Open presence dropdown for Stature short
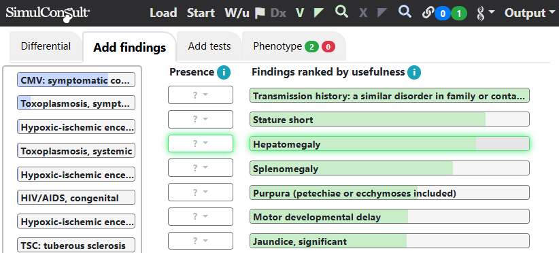The width and height of the screenshot is (559, 253). tap(201, 119)
